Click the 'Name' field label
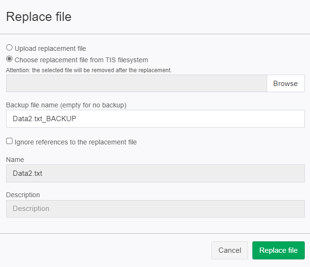This screenshot has height=267, width=310. pos(15,160)
